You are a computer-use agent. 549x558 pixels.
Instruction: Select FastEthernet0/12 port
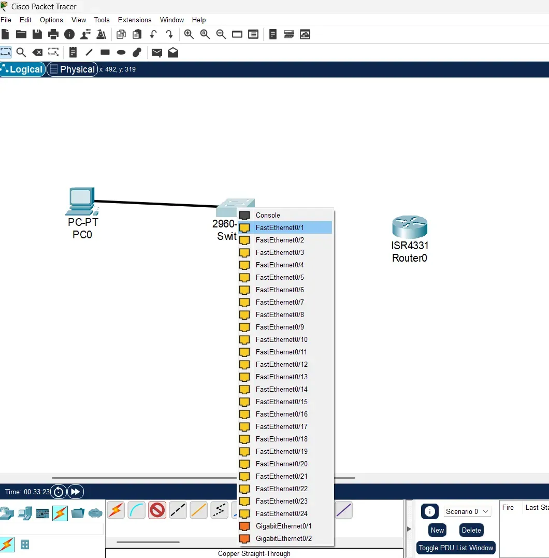(x=286, y=364)
